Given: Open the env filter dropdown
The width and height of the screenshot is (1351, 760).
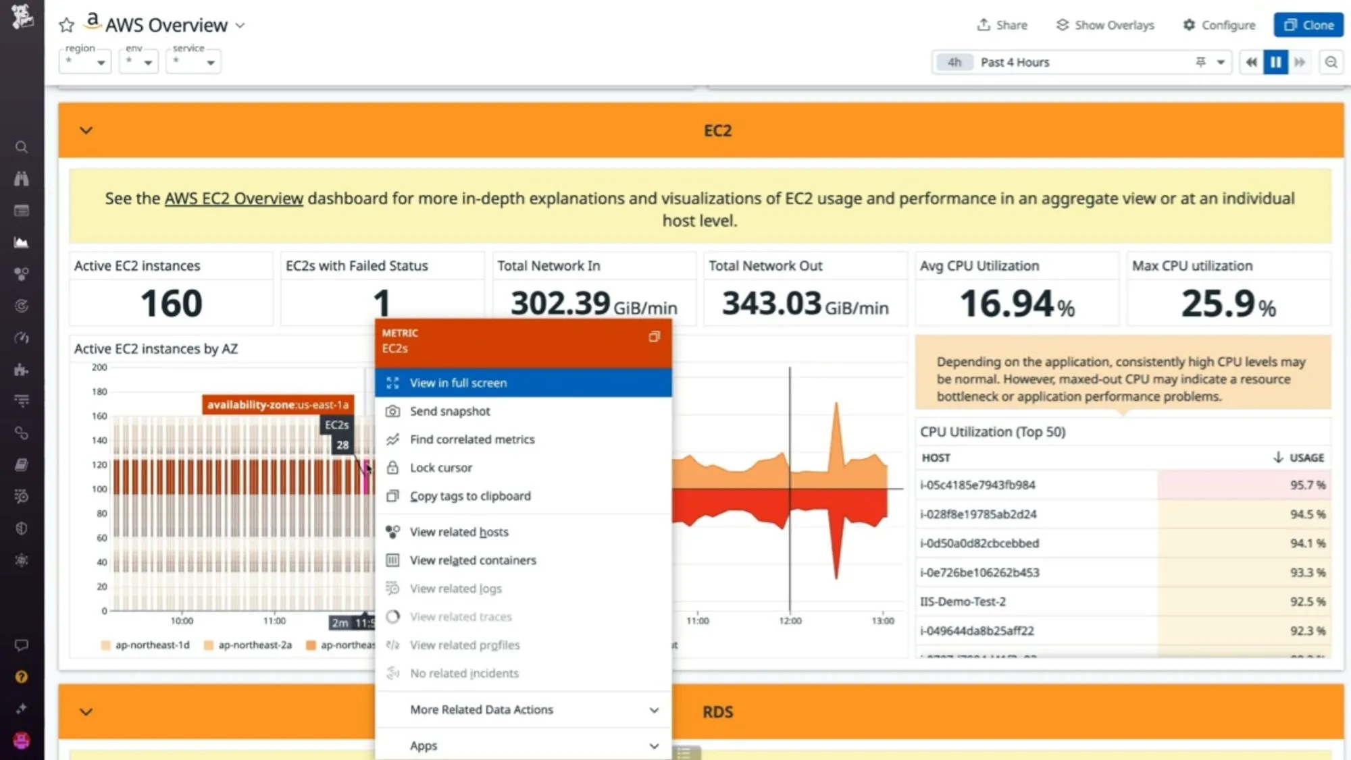Looking at the screenshot, I should coord(138,61).
